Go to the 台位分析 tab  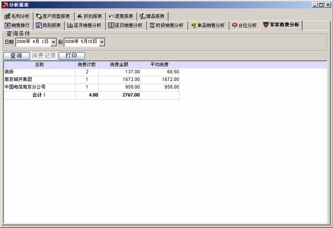[244, 25]
